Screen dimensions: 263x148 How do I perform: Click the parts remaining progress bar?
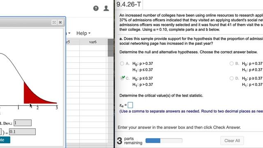tap(164, 141)
